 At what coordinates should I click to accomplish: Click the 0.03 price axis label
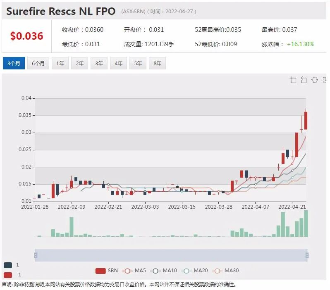coord(26,132)
